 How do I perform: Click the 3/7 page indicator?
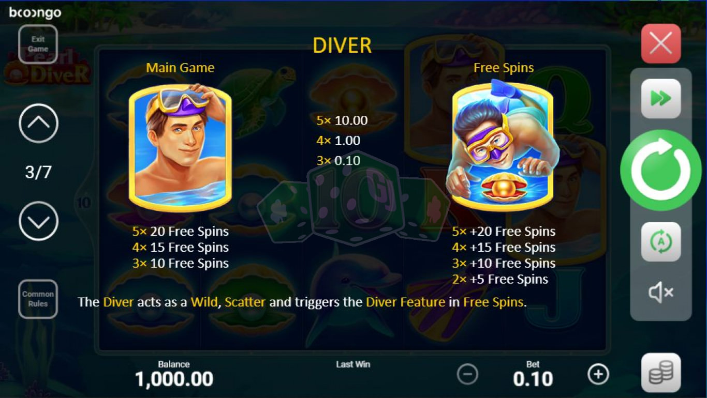pyautogui.click(x=38, y=172)
